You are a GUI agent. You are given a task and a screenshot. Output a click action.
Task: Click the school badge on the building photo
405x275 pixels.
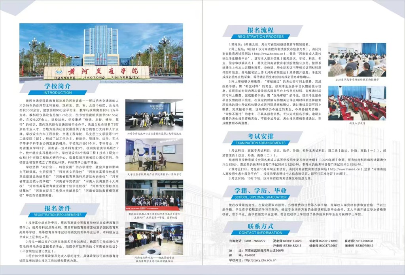click(x=59, y=71)
